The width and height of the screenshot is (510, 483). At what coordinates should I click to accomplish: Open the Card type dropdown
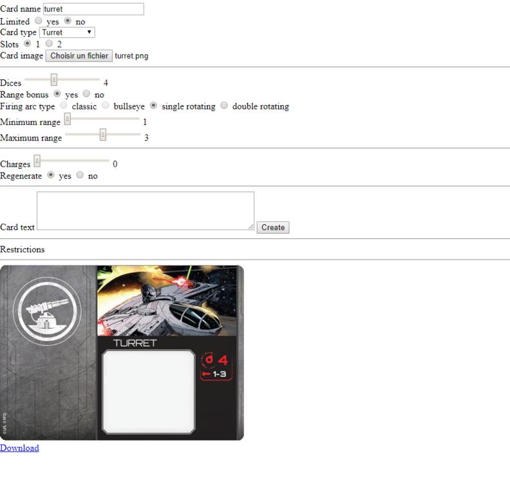tap(67, 32)
